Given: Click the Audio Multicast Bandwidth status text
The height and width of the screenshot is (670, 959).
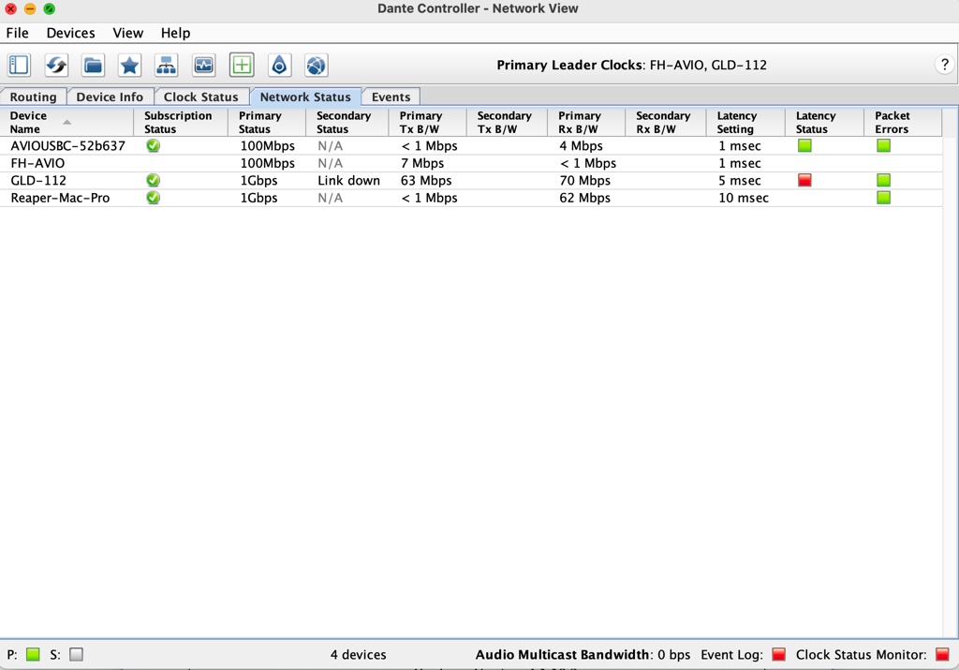Looking at the screenshot, I should (583, 655).
